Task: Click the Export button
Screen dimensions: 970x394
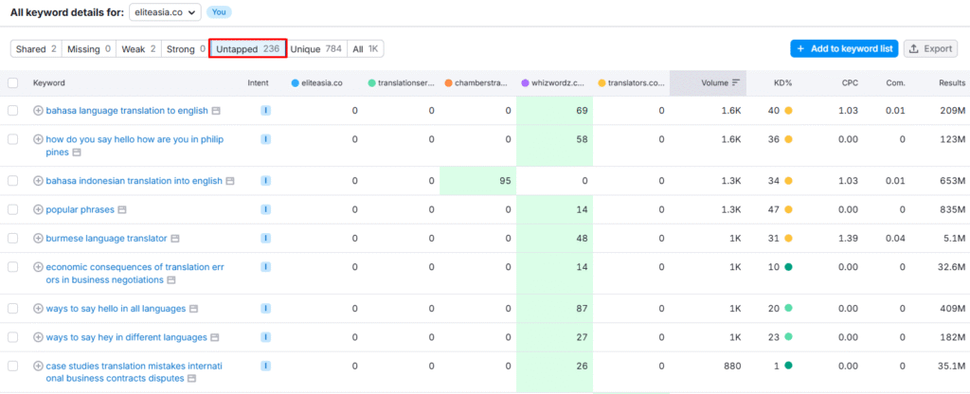Action: [930, 48]
